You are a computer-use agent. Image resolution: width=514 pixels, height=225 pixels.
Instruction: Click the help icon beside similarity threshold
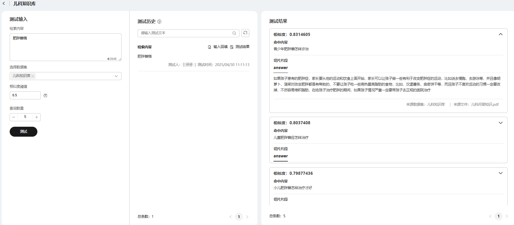pos(45,96)
